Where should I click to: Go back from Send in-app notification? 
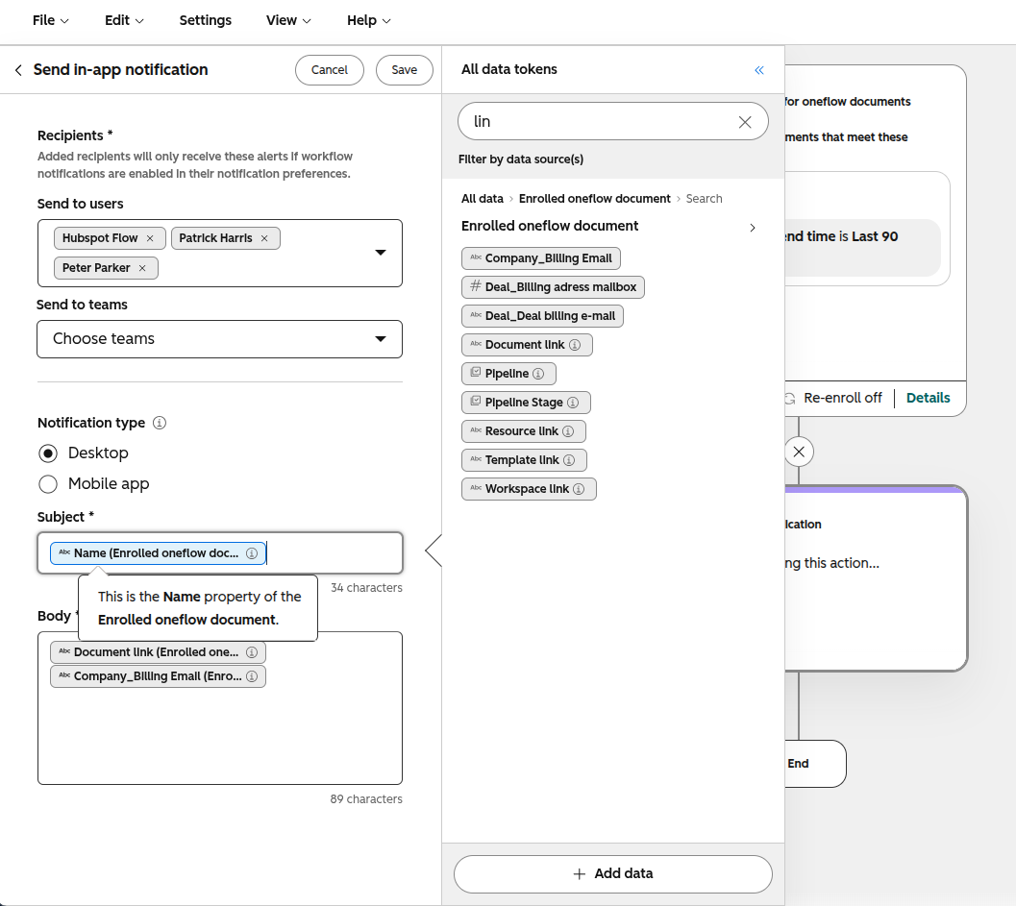click(x=18, y=70)
